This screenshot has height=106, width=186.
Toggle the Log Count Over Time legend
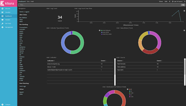[184, 11]
